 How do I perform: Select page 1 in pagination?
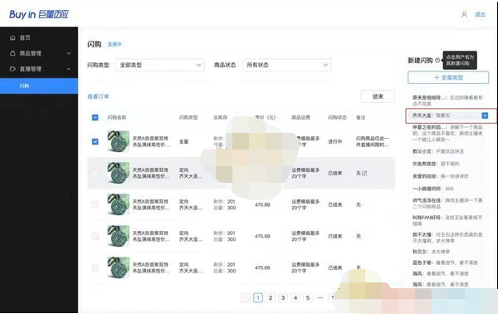pyautogui.click(x=258, y=297)
